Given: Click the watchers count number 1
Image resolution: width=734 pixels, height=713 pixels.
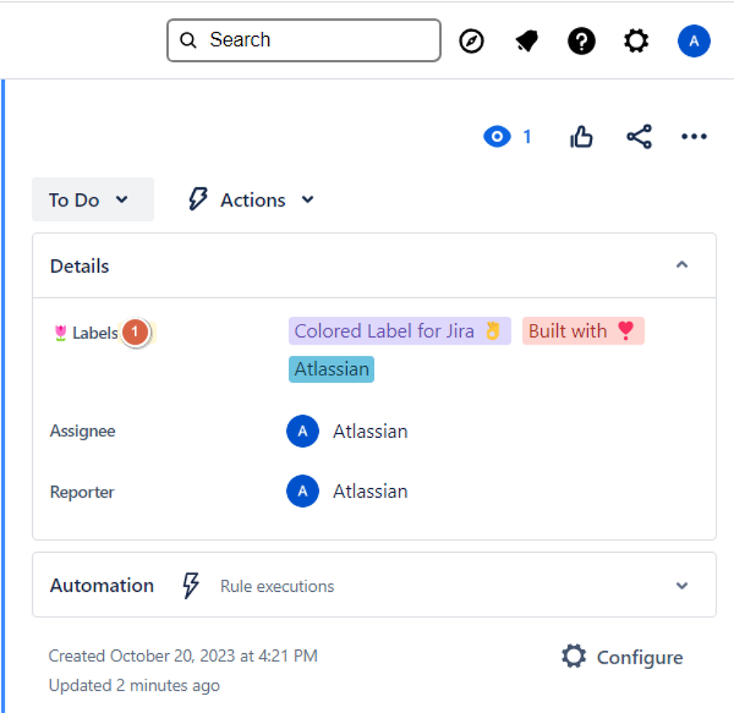Looking at the screenshot, I should (x=527, y=136).
